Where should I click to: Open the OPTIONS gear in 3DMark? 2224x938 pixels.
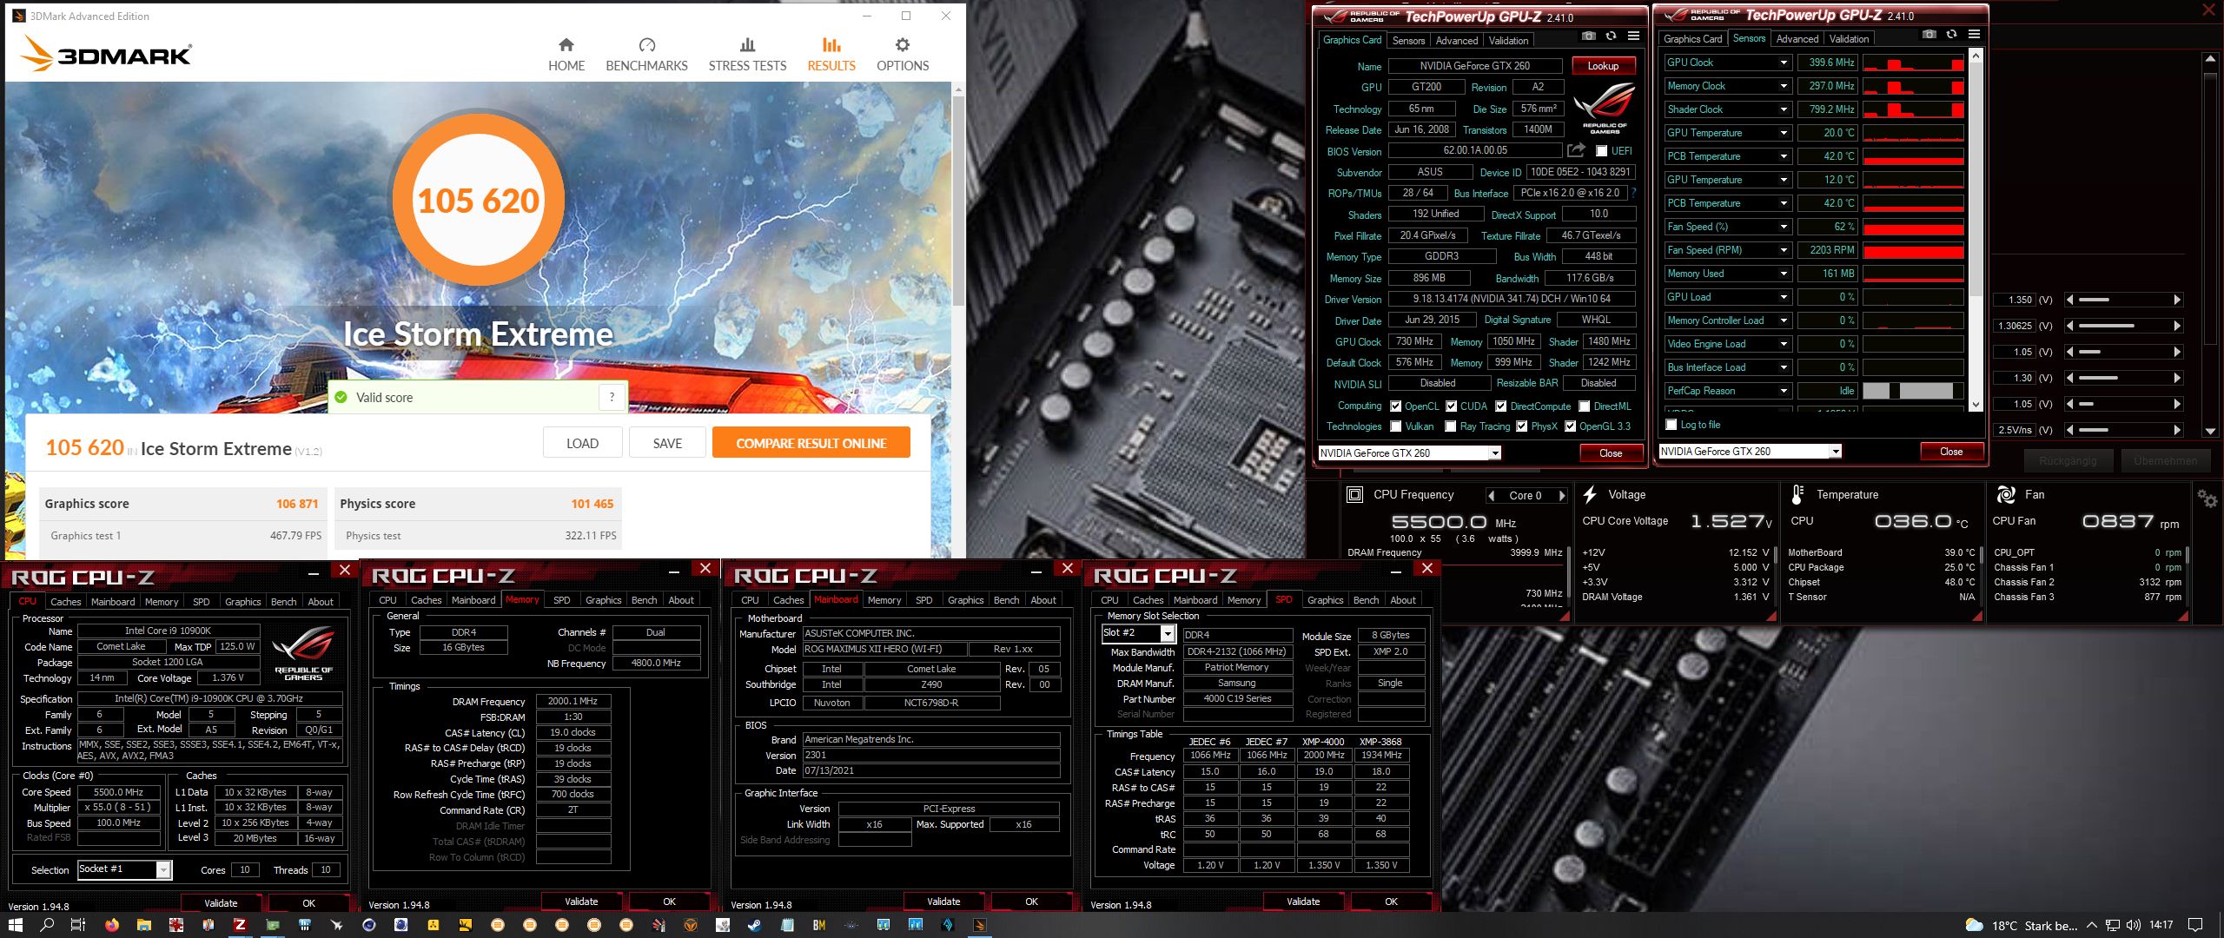click(x=903, y=45)
